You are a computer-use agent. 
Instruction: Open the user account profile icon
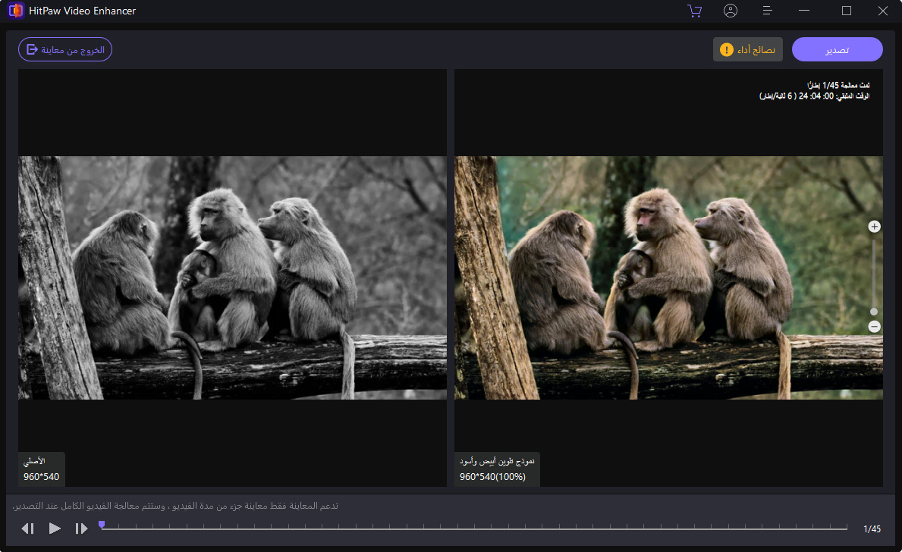tap(731, 11)
